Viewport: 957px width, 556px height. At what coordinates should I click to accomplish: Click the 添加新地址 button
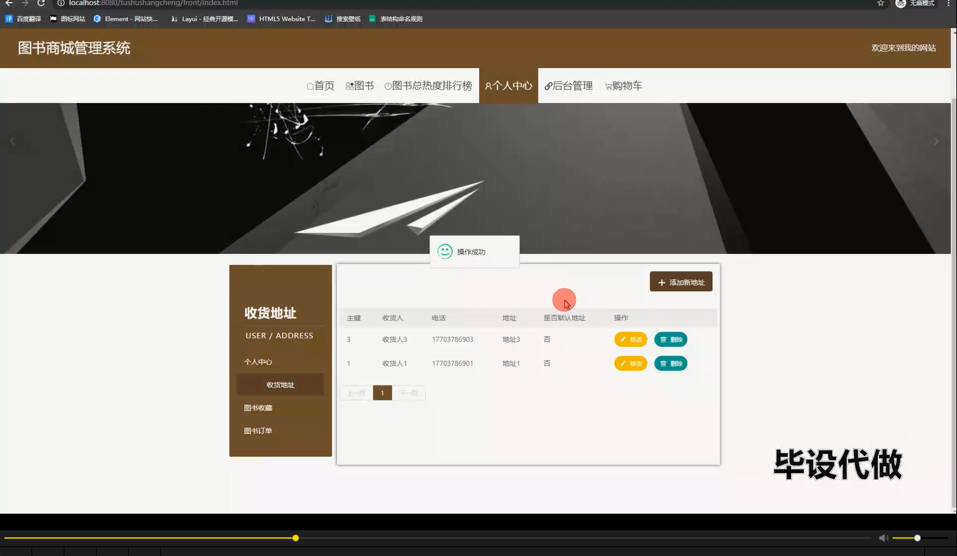(681, 282)
